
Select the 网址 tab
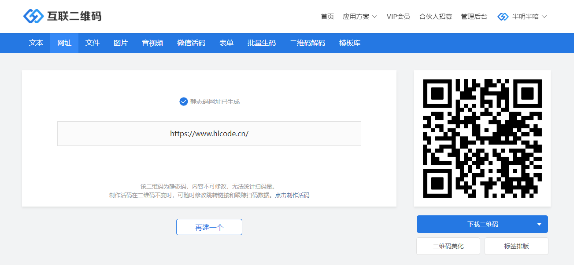pos(64,43)
